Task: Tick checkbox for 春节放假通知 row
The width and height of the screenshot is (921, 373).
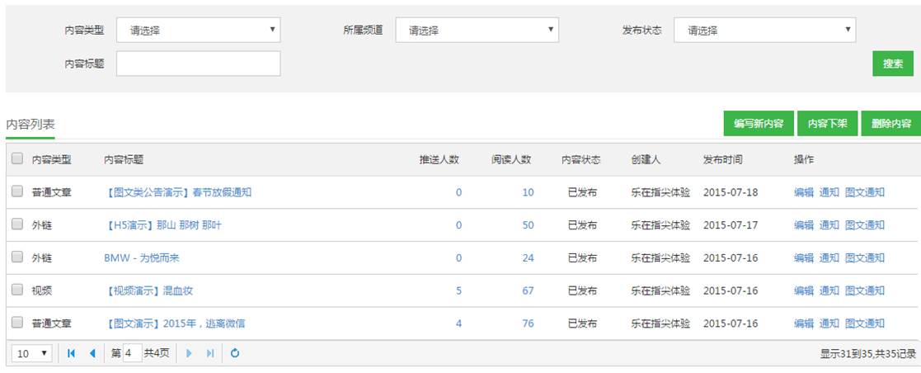Action: (x=17, y=192)
